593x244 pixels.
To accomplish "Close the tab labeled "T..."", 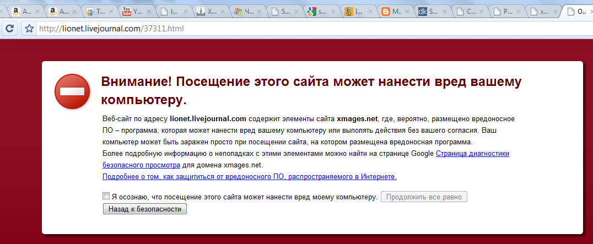I will coord(111,12).
